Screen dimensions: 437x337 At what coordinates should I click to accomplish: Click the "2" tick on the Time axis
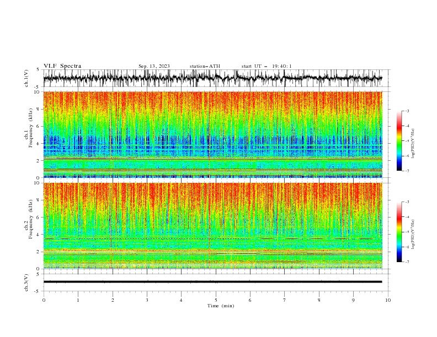click(113, 300)
